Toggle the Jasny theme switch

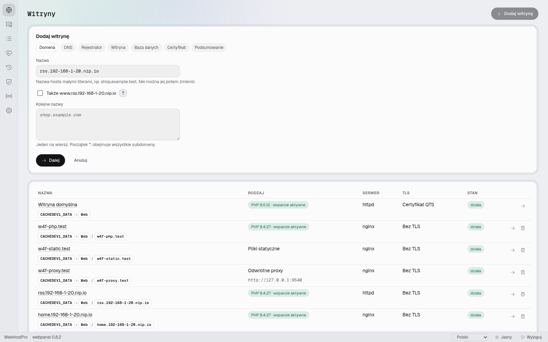[503, 337]
